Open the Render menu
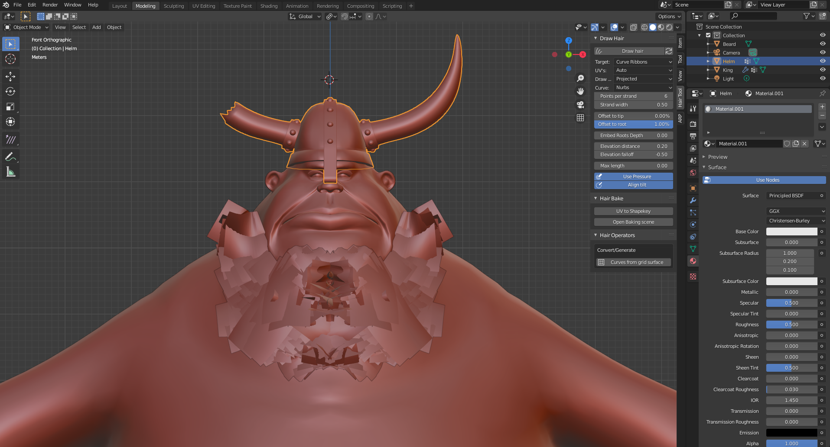 pyautogui.click(x=50, y=5)
